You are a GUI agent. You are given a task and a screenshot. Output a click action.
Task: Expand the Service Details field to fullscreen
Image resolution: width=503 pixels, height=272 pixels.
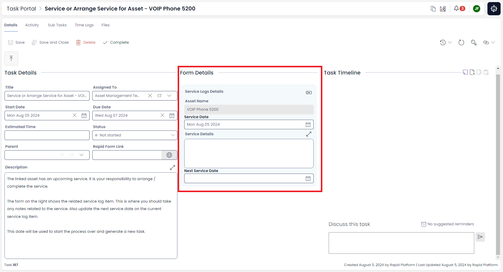309,134
